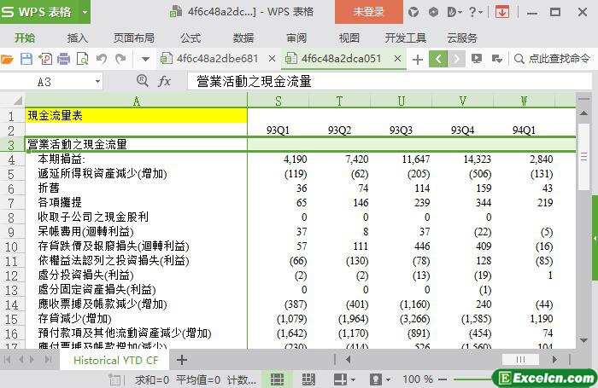Switch to page break preview icon
The height and width of the screenshot is (388, 598).
(x=308, y=379)
